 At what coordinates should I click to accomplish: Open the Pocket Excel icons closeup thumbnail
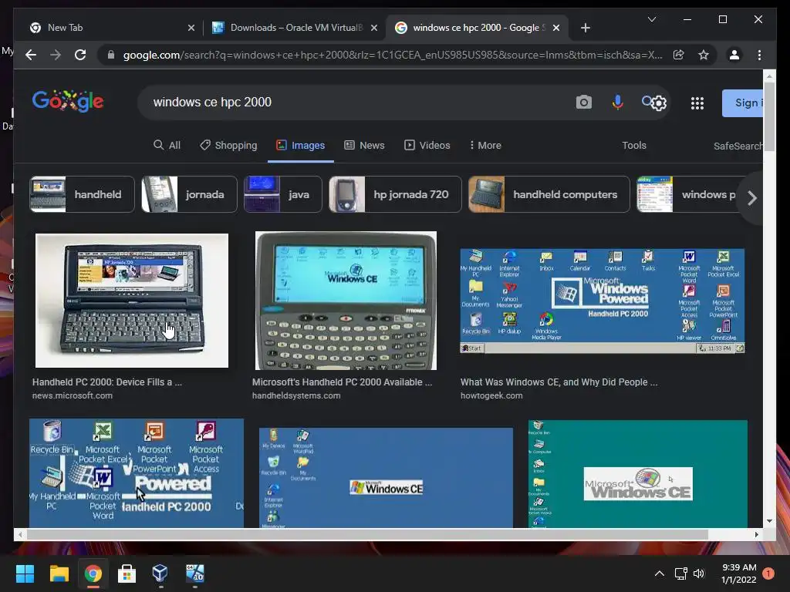point(137,473)
